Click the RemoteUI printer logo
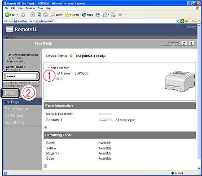 (x=9, y=29)
